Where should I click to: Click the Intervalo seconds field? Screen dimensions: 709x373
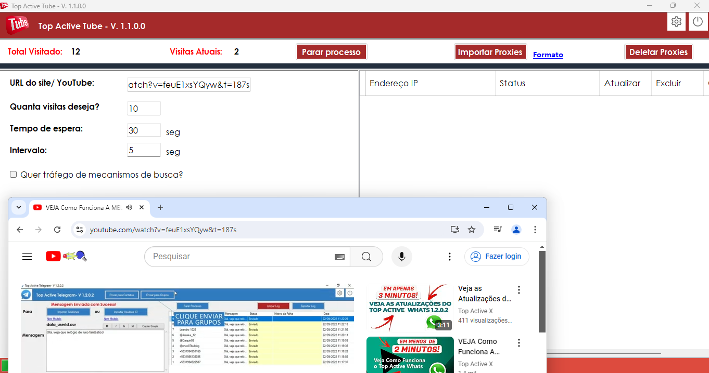pyautogui.click(x=144, y=150)
